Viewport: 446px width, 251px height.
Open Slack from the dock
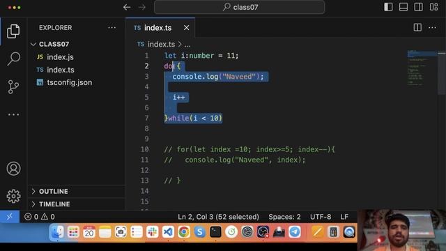tap(153, 232)
